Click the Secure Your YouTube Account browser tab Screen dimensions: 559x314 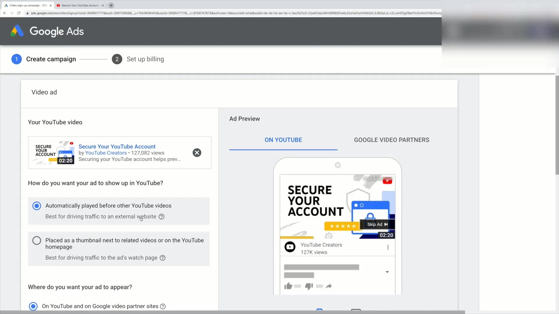79,5
